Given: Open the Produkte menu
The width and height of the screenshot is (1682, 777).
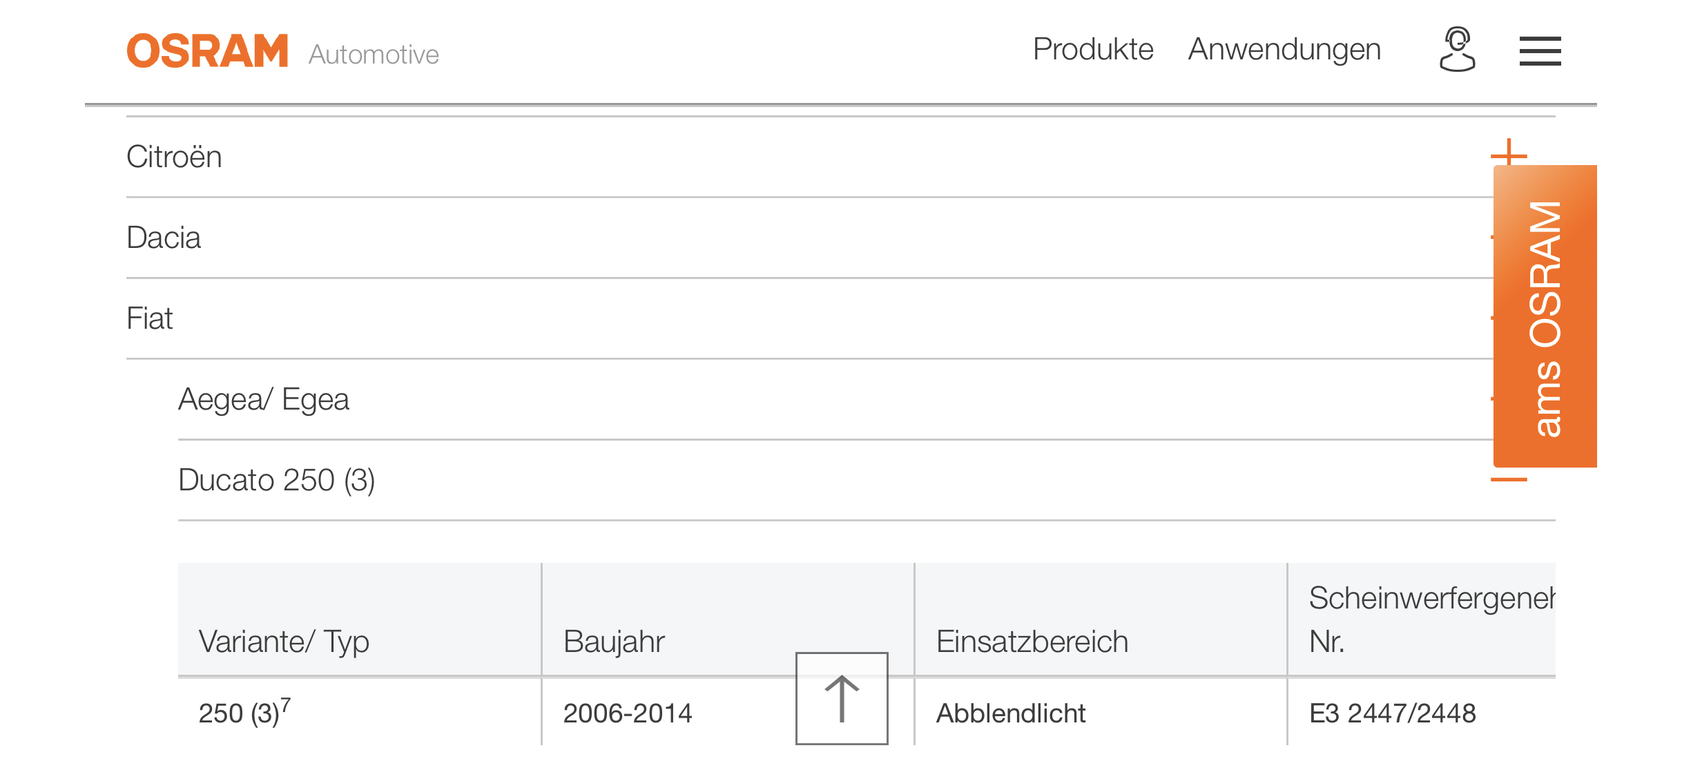Looking at the screenshot, I should point(1093,49).
